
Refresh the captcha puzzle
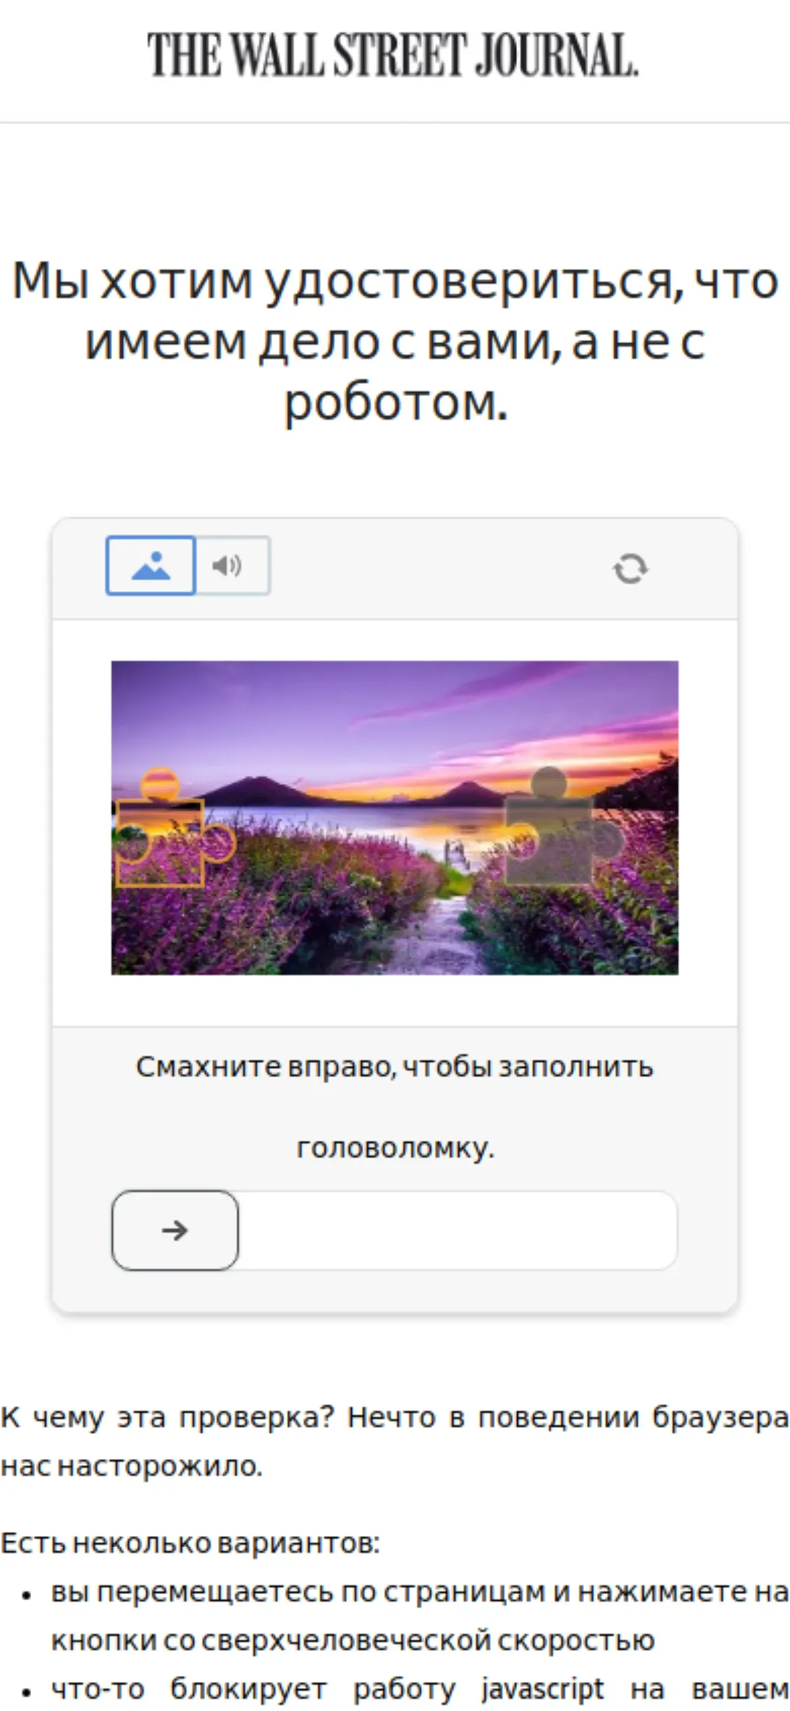coord(631,568)
